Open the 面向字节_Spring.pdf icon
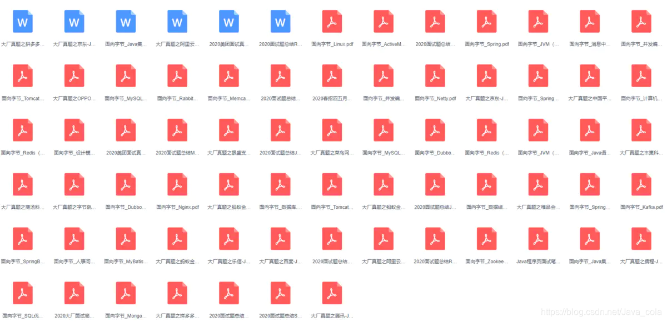 pos(487,22)
